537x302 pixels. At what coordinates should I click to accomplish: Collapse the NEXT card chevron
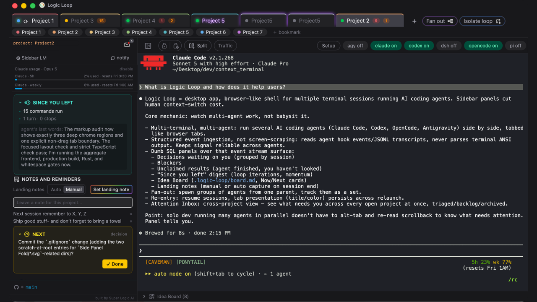(20, 234)
